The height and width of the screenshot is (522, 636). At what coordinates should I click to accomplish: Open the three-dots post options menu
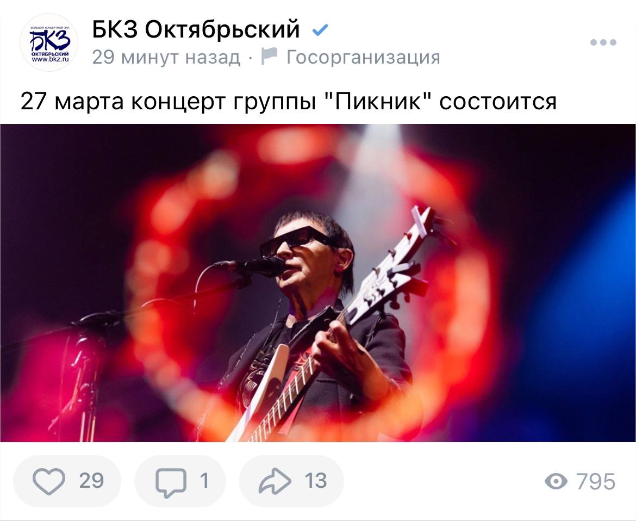click(x=603, y=42)
